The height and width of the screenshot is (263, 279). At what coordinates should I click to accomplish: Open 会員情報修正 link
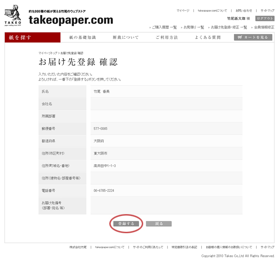(264, 27)
